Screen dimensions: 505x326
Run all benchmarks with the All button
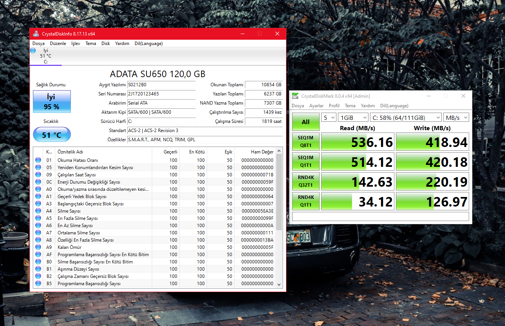(x=306, y=122)
